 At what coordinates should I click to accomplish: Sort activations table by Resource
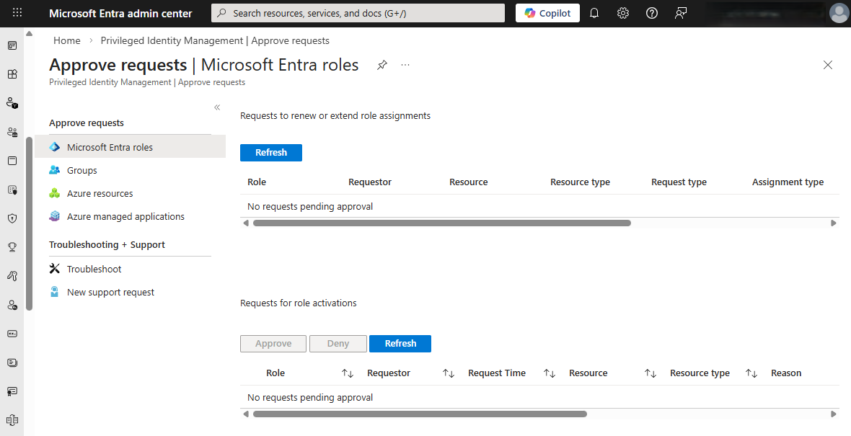coord(651,373)
